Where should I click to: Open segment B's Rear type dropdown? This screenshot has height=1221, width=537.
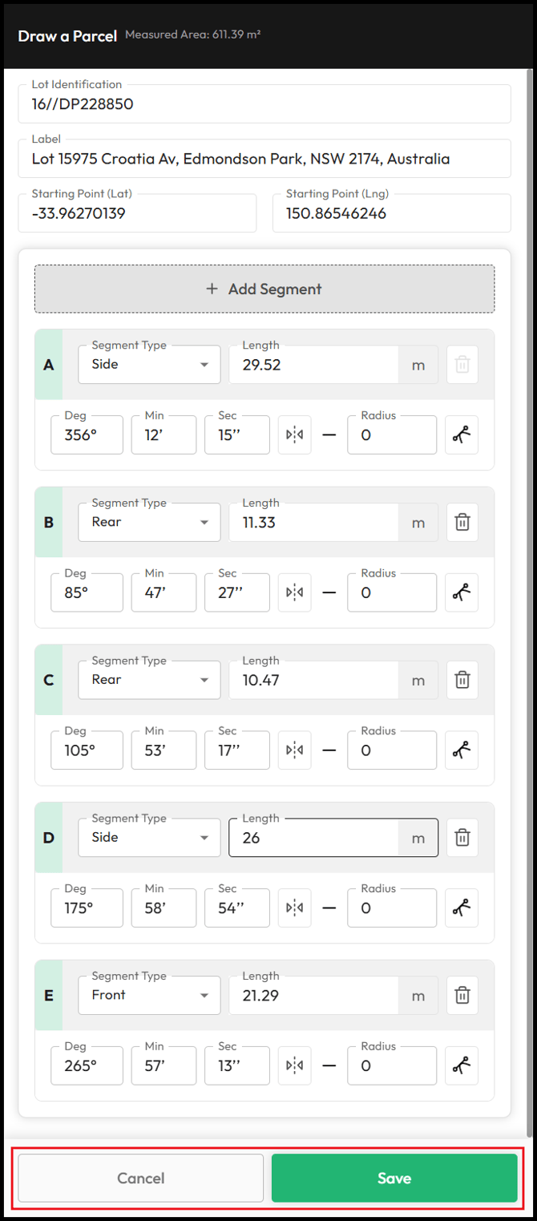tap(149, 523)
